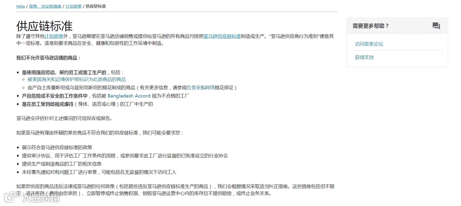Click the 我们不允许亚马逊店铺的商品 bold text
Viewport: 461px width, 206px height.
tap(49, 58)
